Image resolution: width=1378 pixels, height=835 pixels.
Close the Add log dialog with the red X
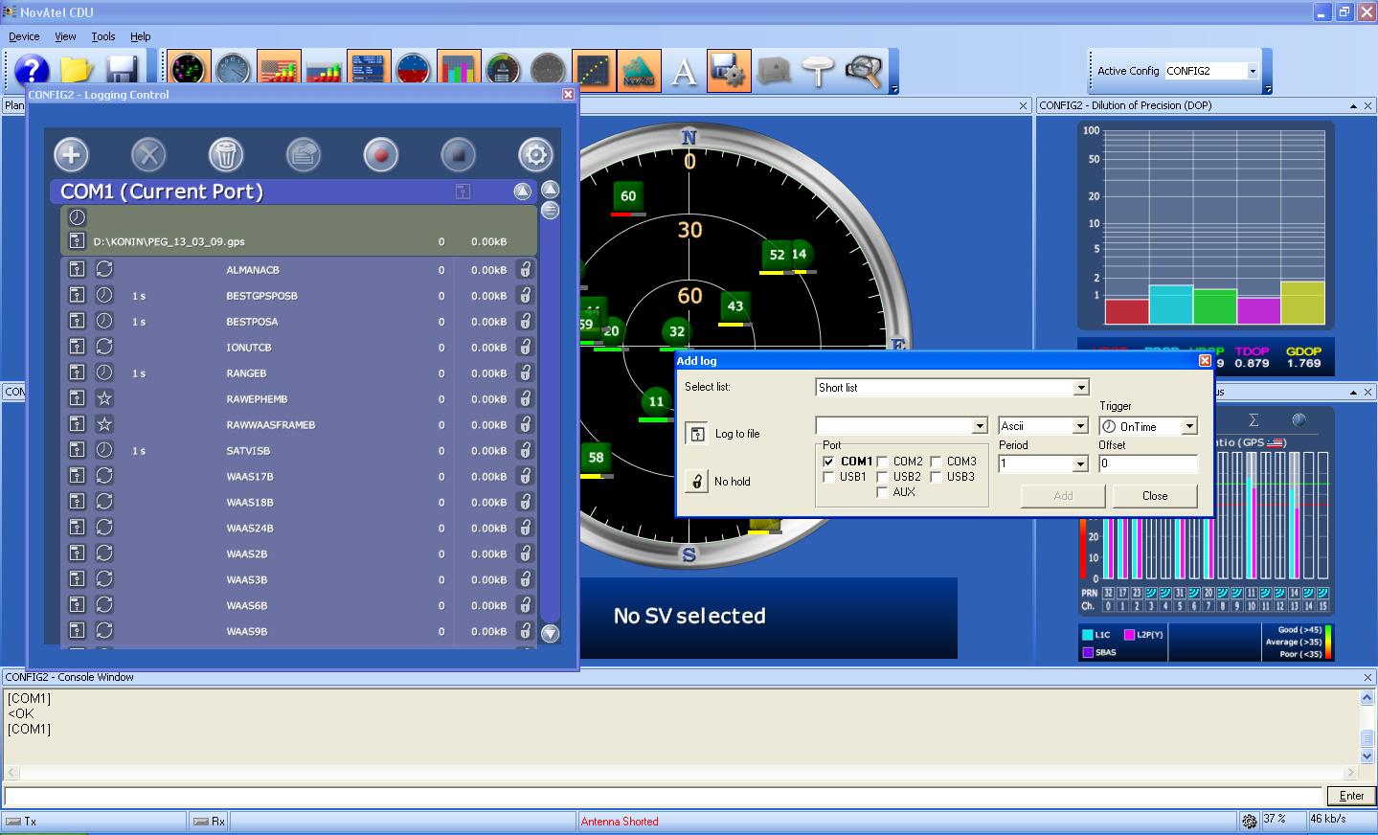pyautogui.click(x=1205, y=360)
